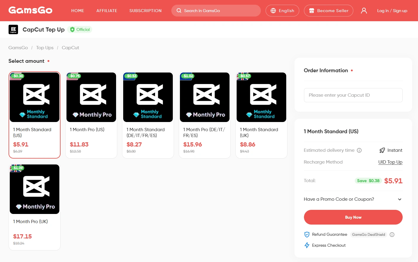418x262 pixels.
Task: Click the -$1.02 discount badge
Action: tap(188, 76)
